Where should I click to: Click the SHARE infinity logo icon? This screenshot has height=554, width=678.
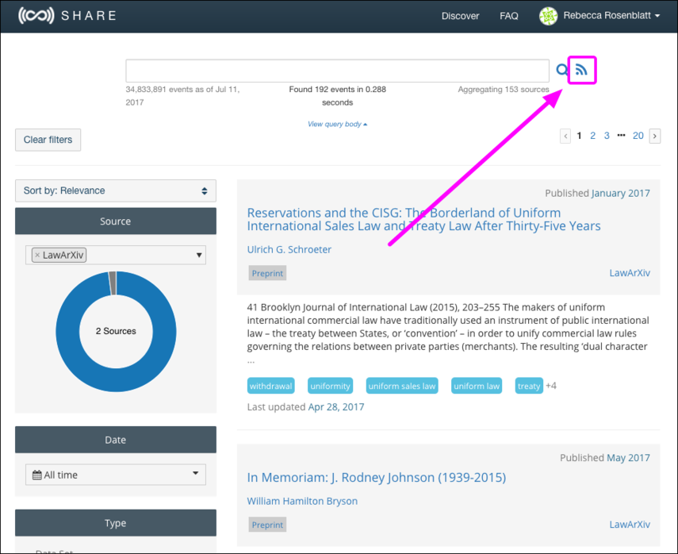(x=36, y=16)
